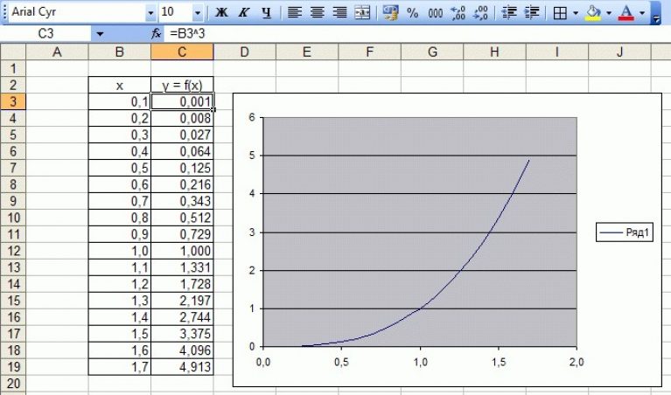Screen dimensions: 671x395
Task: Click the Insert Function fx button
Action: tap(157, 33)
